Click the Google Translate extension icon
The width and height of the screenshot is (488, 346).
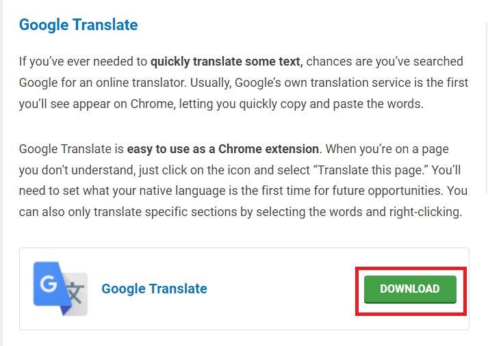60,289
